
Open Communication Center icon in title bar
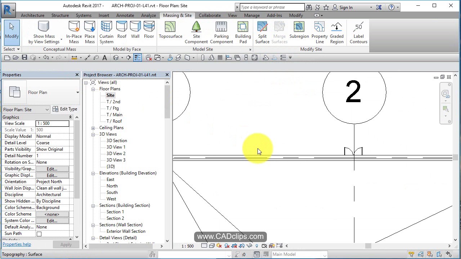318,7
